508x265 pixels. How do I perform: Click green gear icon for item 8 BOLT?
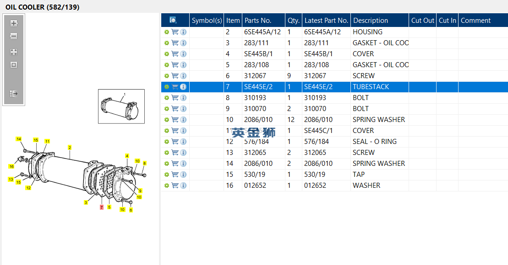click(167, 98)
